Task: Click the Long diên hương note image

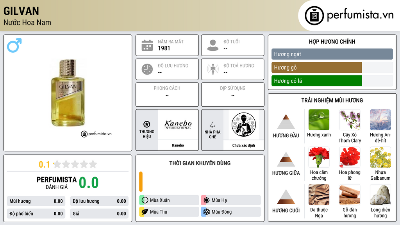Action: point(380,195)
